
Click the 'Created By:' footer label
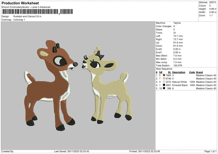tap(8, 151)
